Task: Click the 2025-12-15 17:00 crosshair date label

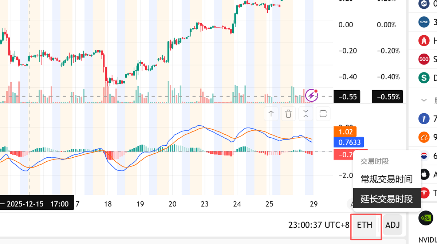Action: pos(37,204)
